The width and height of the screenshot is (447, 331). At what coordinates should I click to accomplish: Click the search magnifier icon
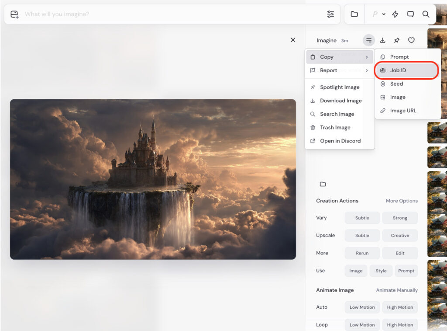(x=426, y=14)
